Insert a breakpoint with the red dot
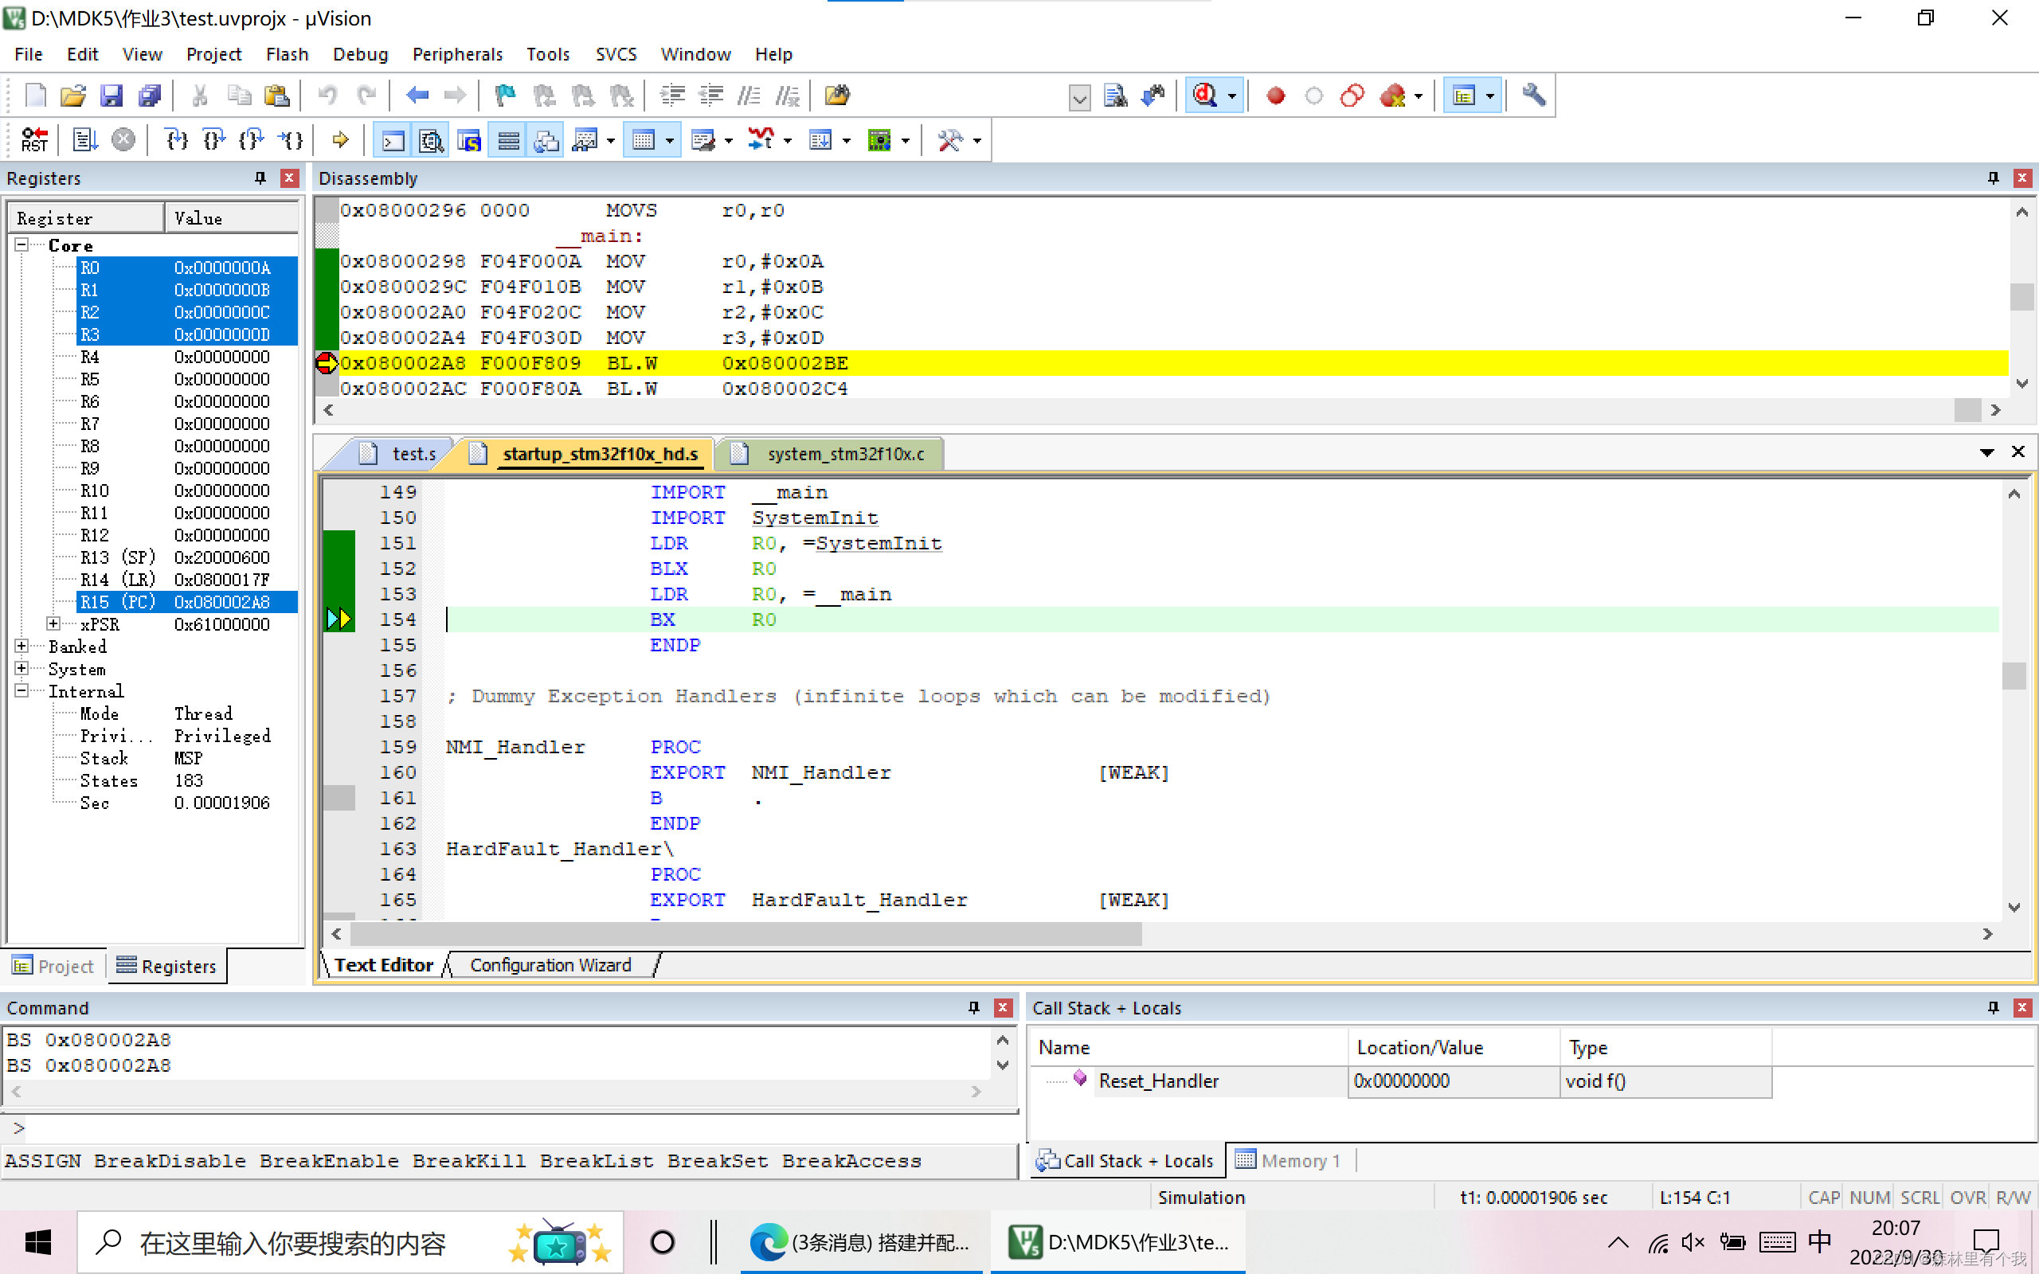 [1276, 96]
